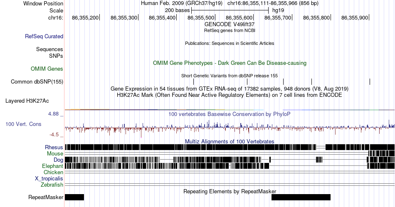
Task: Click the Layered H3K27Ac track label
Action: (x=27, y=101)
